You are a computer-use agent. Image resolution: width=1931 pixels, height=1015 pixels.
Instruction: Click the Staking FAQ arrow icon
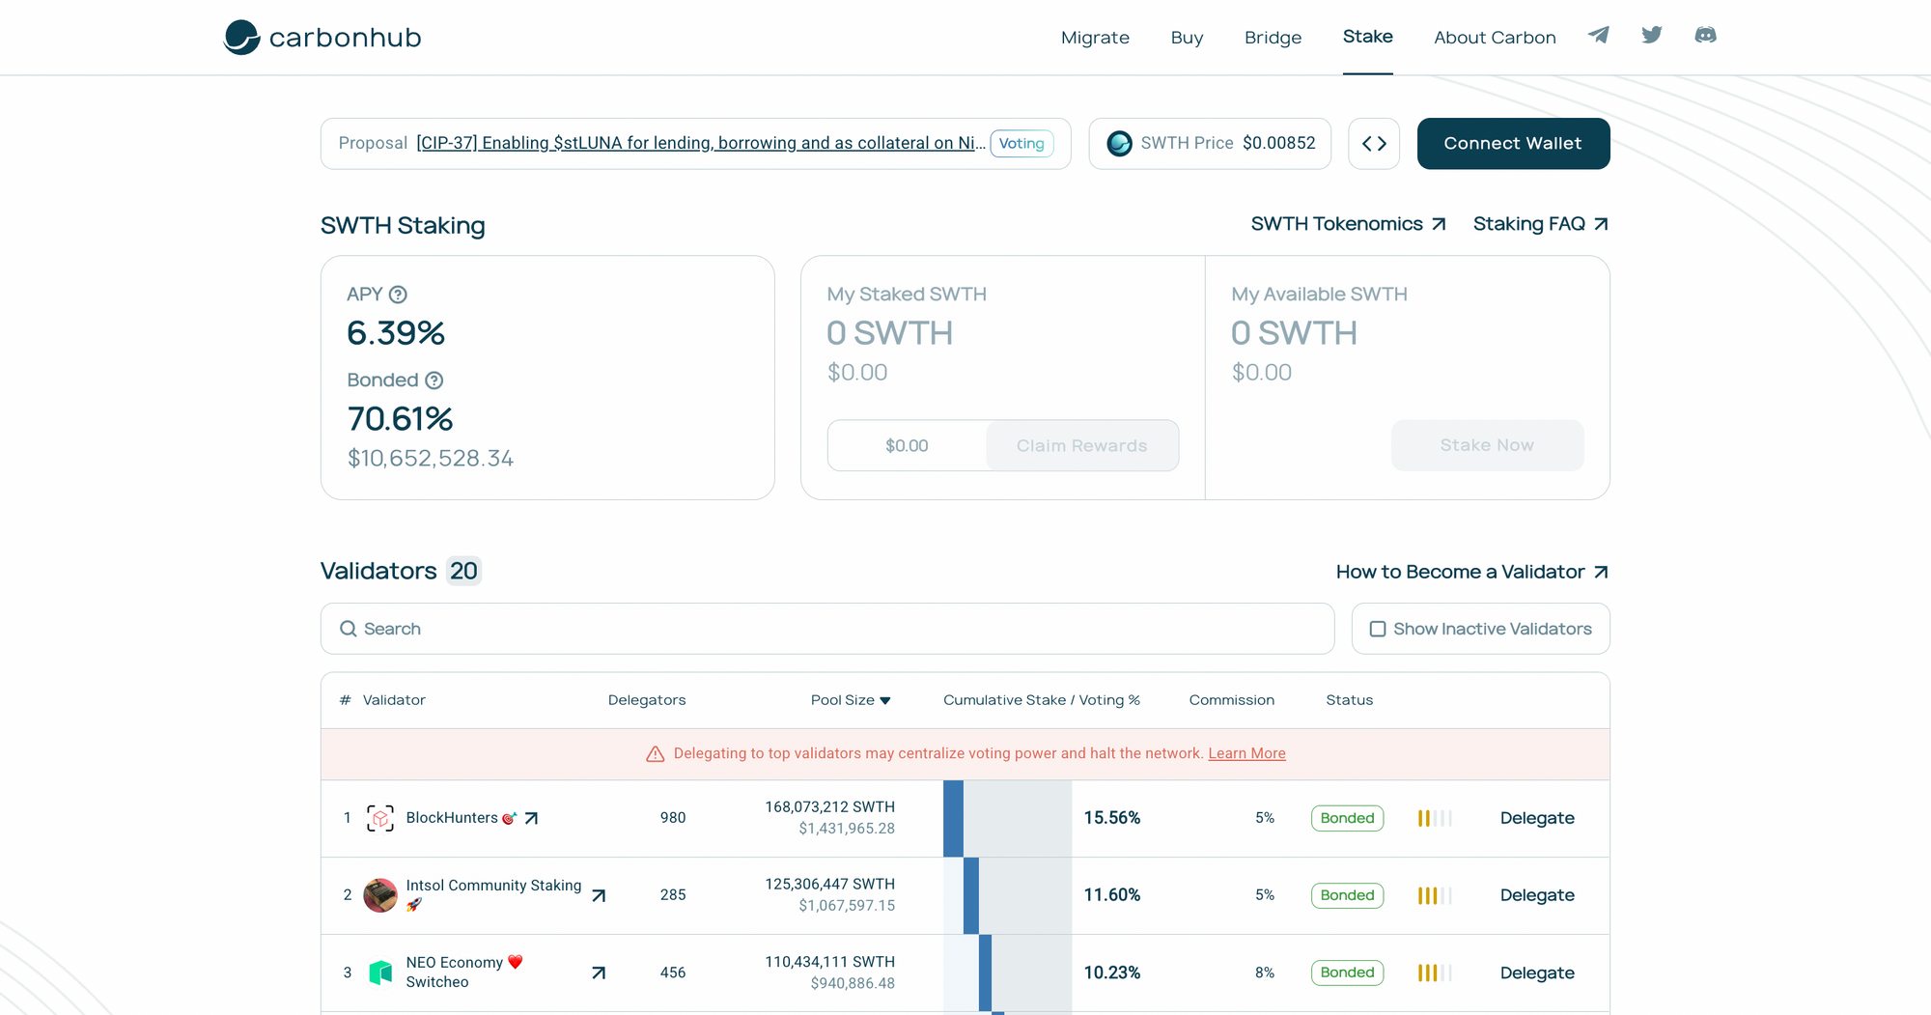point(1601,224)
